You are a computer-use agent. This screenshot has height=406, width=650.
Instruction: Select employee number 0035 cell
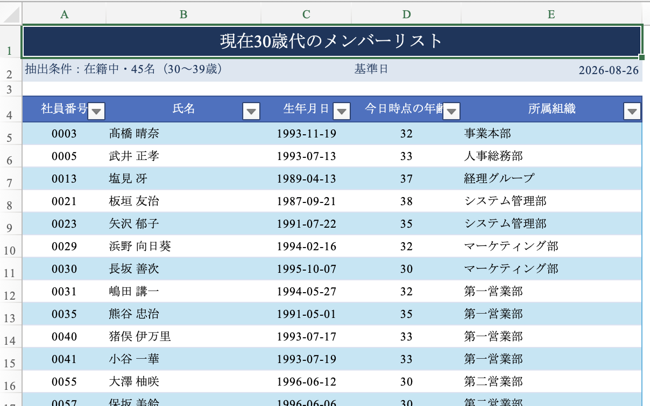pyautogui.click(x=65, y=314)
